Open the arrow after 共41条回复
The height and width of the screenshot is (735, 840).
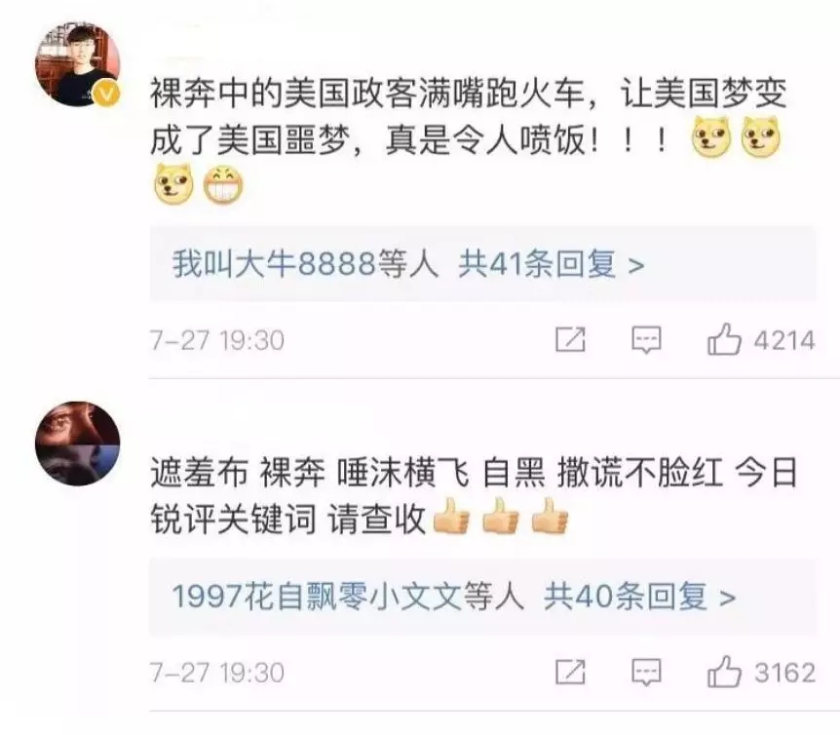coord(636,265)
